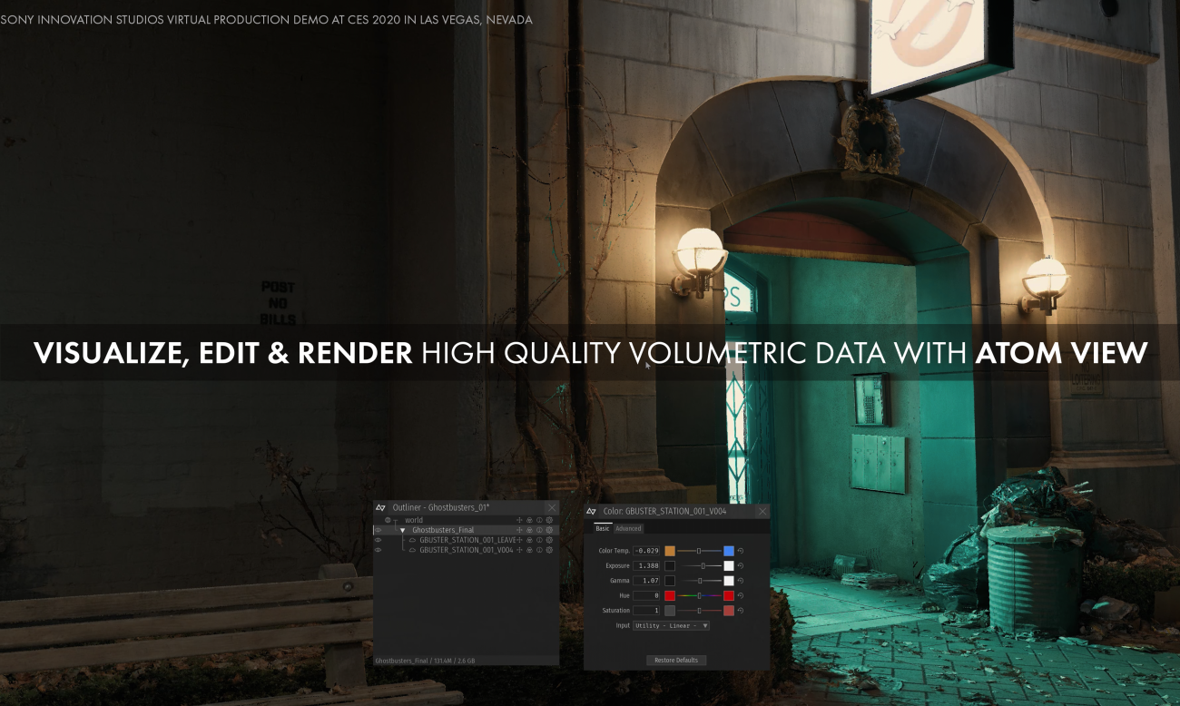Hide the GBUSTER_STATION_001_V004 layer via eye icon
Viewport: 1180px width, 706px height.
(379, 550)
